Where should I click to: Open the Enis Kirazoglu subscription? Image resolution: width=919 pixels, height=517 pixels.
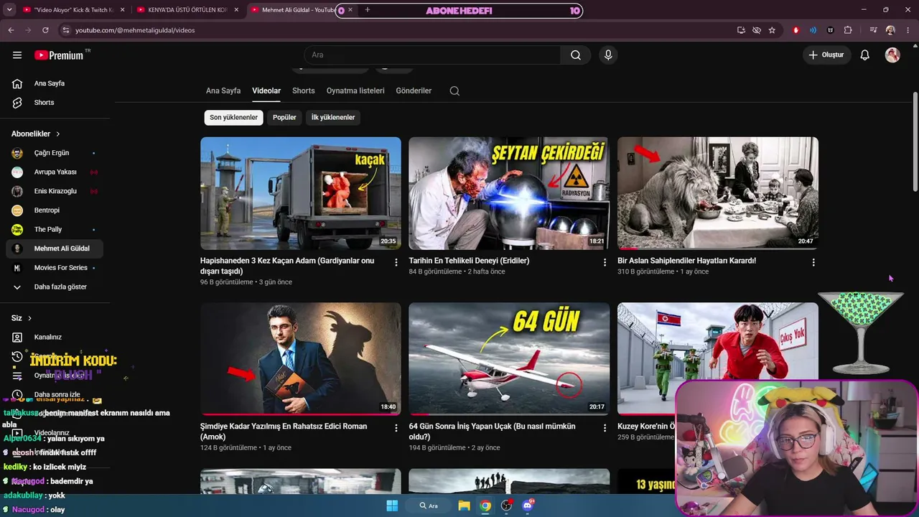coord(55,192)
